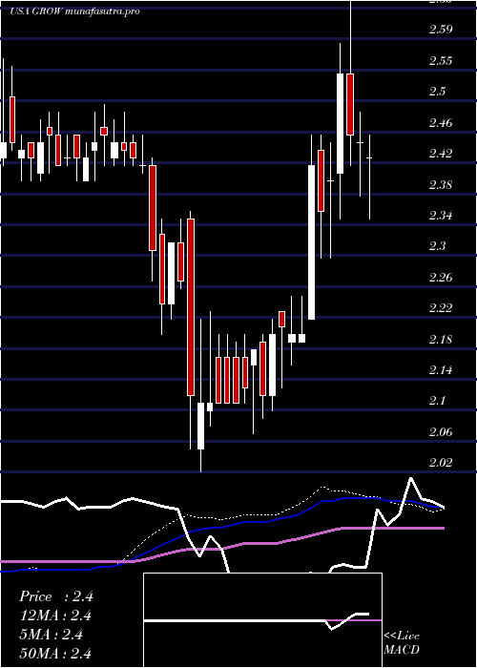
Task: Click the 2.02 price axis label
Action: click(441, 462)
